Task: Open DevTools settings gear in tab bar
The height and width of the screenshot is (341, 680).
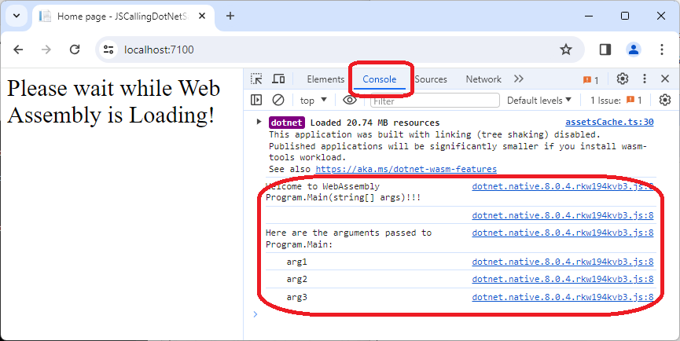Action: (x=623, y=79)
